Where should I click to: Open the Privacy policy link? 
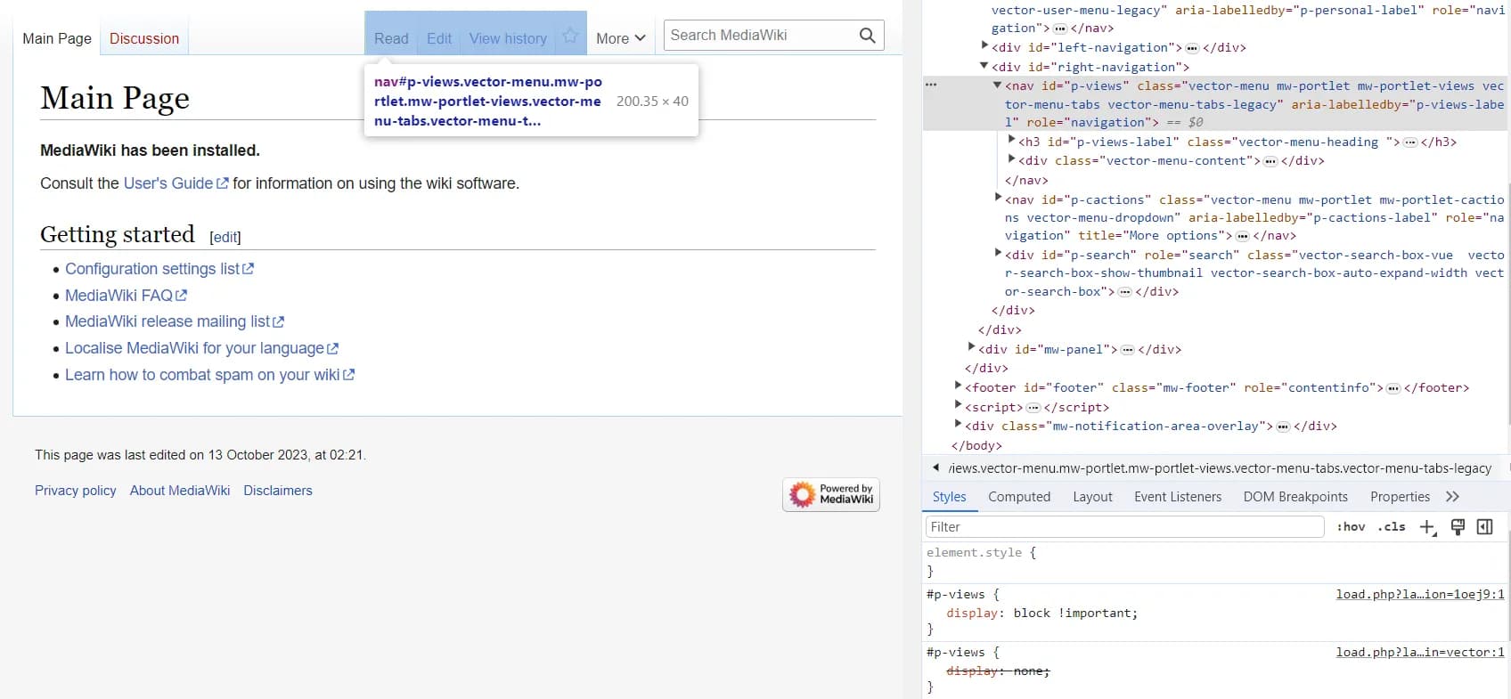coord(76,491)
